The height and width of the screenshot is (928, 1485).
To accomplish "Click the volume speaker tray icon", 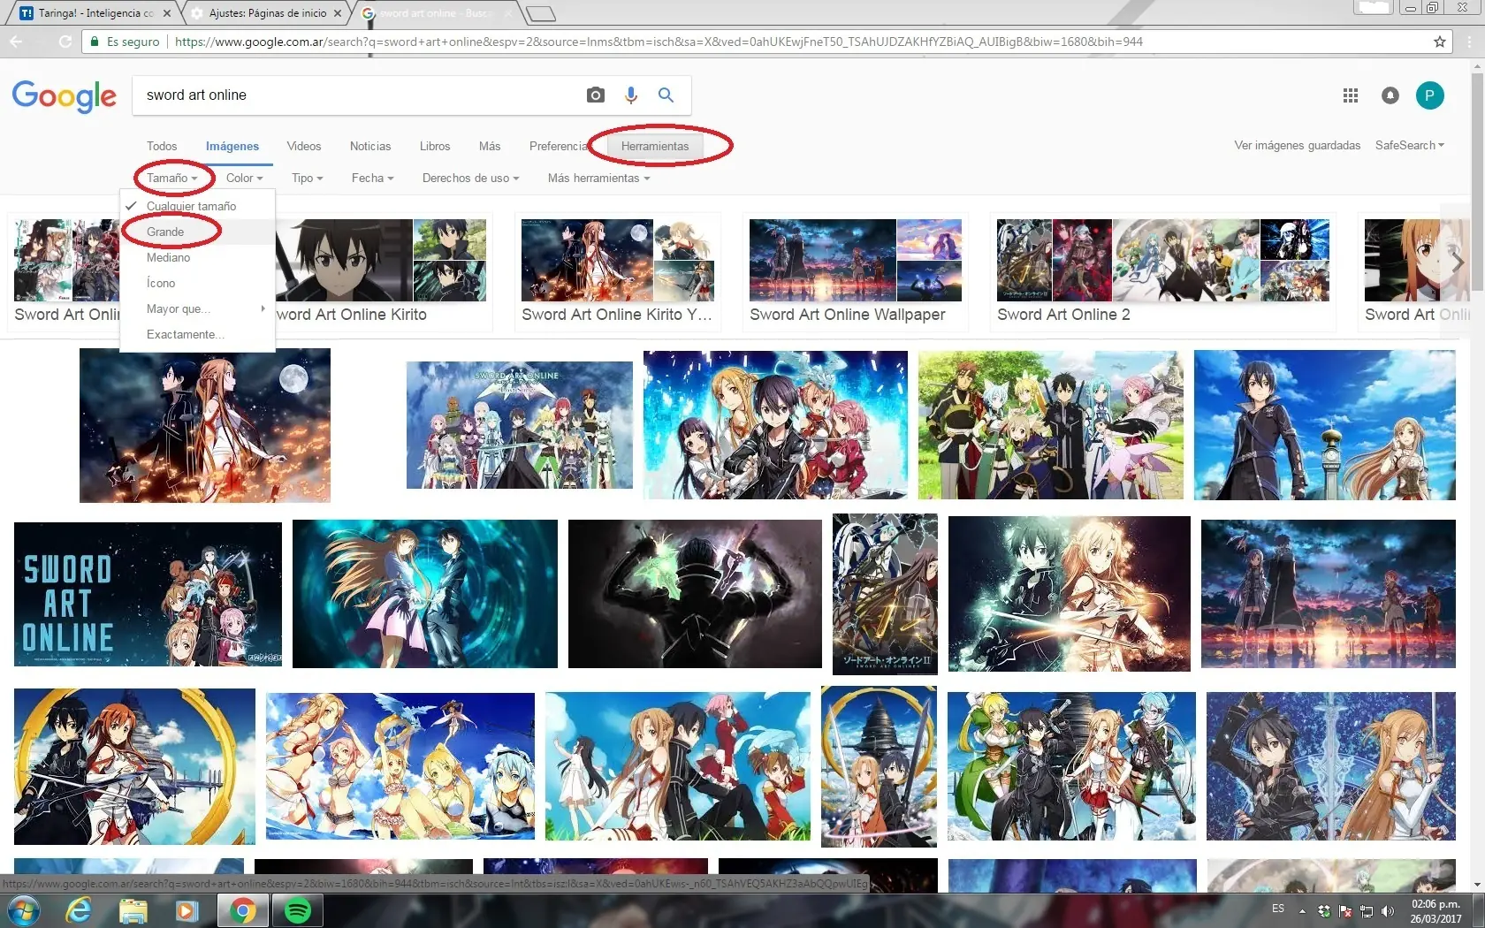I will (1387, 911).
